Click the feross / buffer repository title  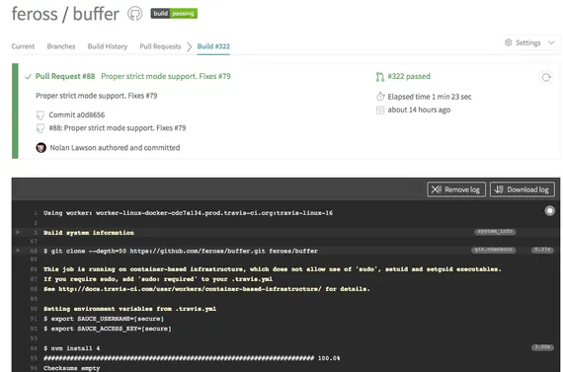tap(65, 14)
